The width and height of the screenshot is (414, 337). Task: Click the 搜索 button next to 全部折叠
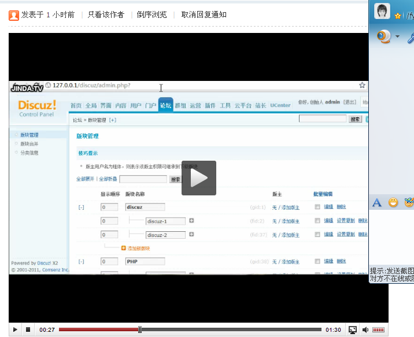pyautogui.click(x=175, y=179)
